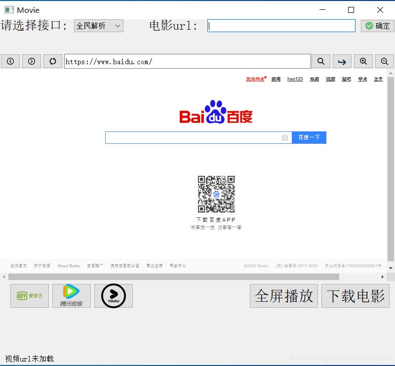Click the 关于百度 footer link
The image size is (395, 366).
(x=42, y=266)
